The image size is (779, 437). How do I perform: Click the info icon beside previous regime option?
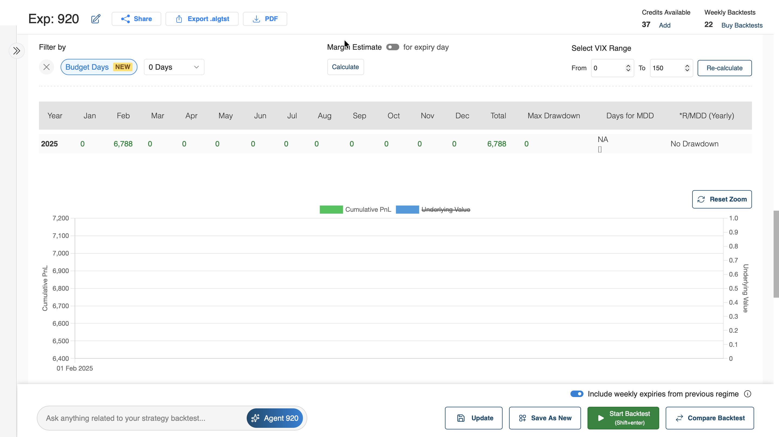coord(747,394)
